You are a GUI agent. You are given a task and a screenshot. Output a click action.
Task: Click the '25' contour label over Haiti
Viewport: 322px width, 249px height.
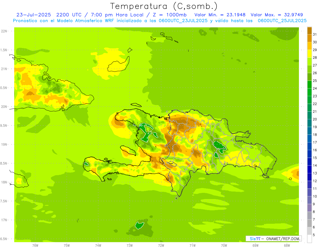150,132
